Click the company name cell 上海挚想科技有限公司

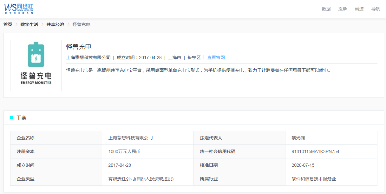coord(130,138)
